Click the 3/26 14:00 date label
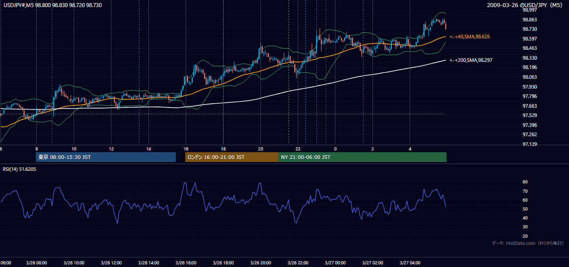This screenshot has height=267, width=569. pos(149,263)
